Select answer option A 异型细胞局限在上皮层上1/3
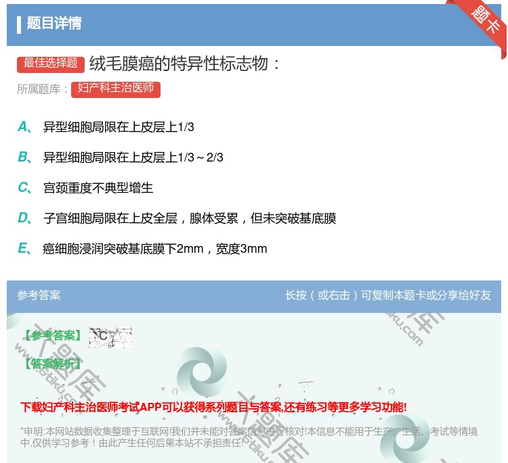This screenshot has height=463, width=508. coord(106,127)
